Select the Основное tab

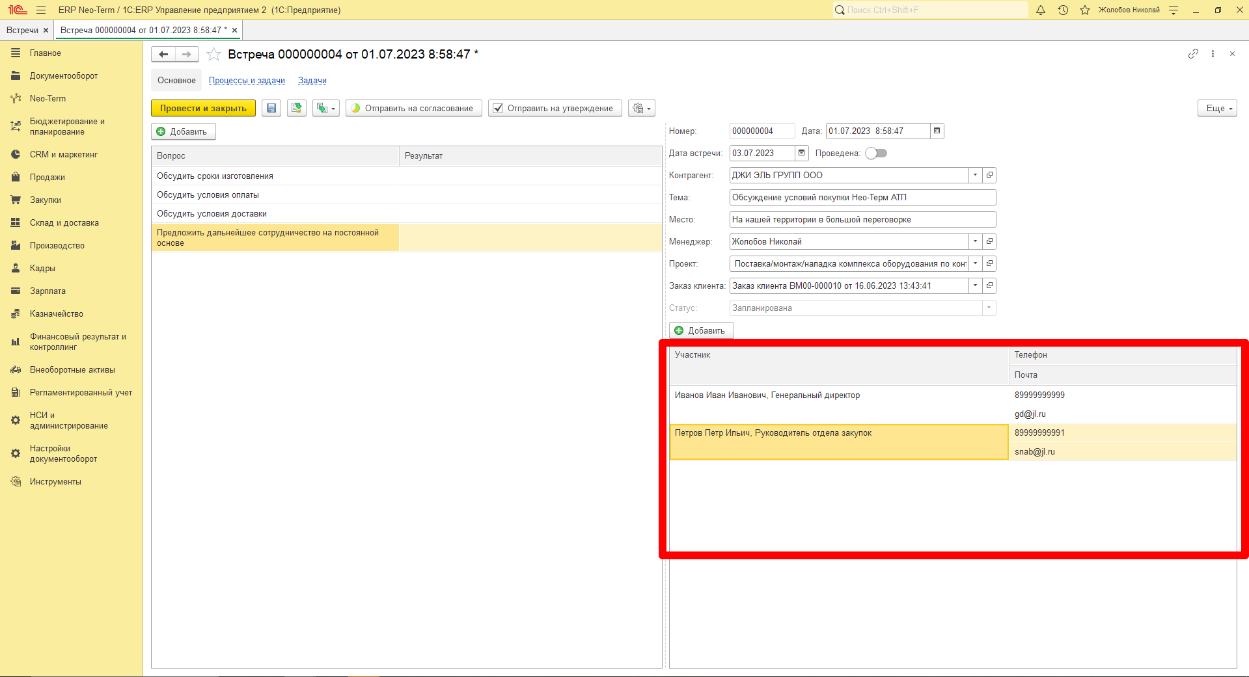point(176,81)
